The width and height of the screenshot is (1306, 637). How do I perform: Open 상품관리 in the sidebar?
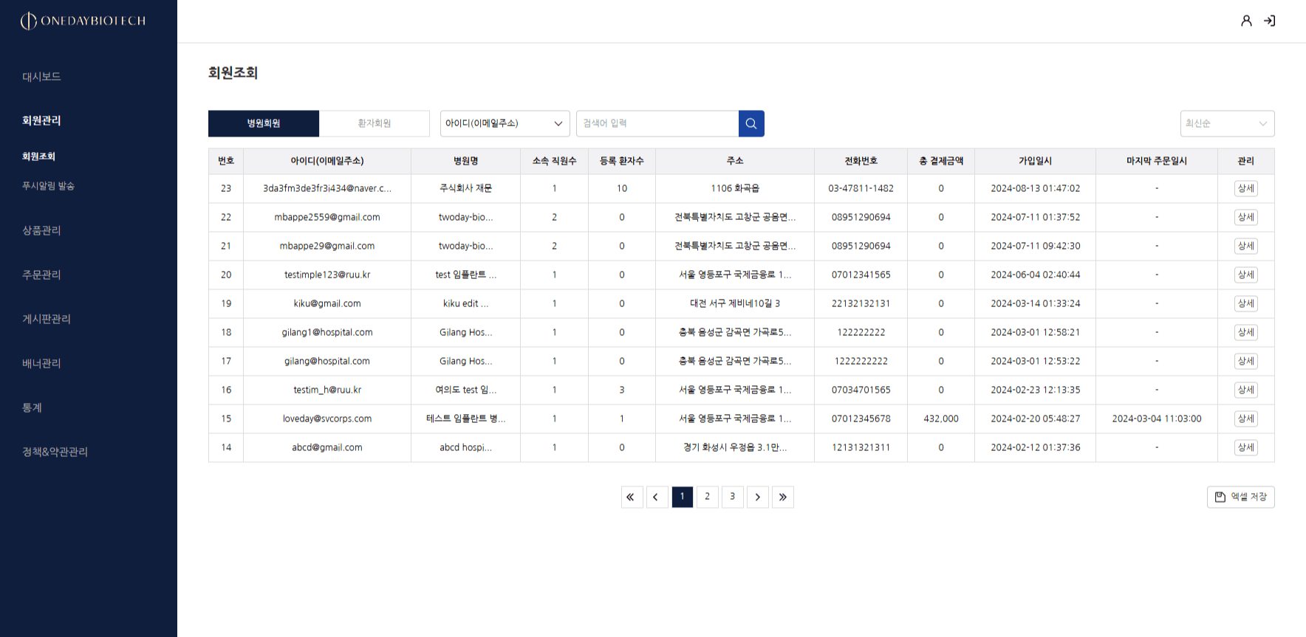[41, 230]
